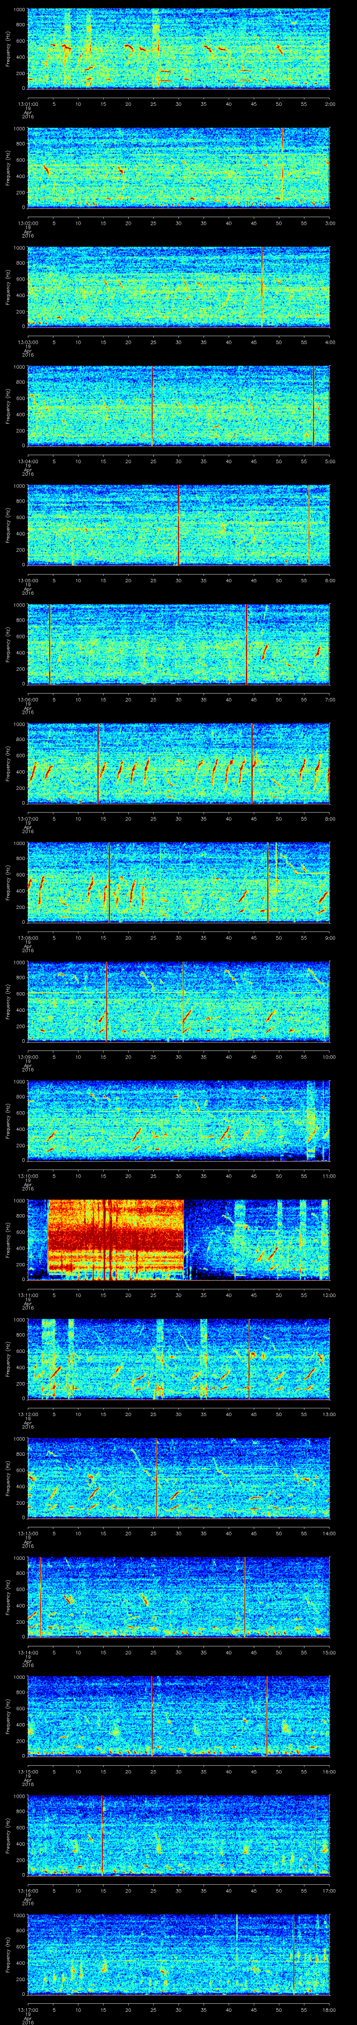This screenshot has height=2025, width=357.
Task: Click the 10:00 end-of-axis label
Action: [x=329, y=1056]
